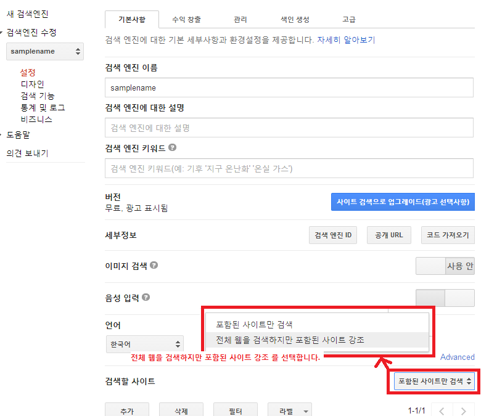The height and width of the screenshot is (416, 489).
Task: Open 디자인 in the sidebar
Action: [x=32, y=84]
